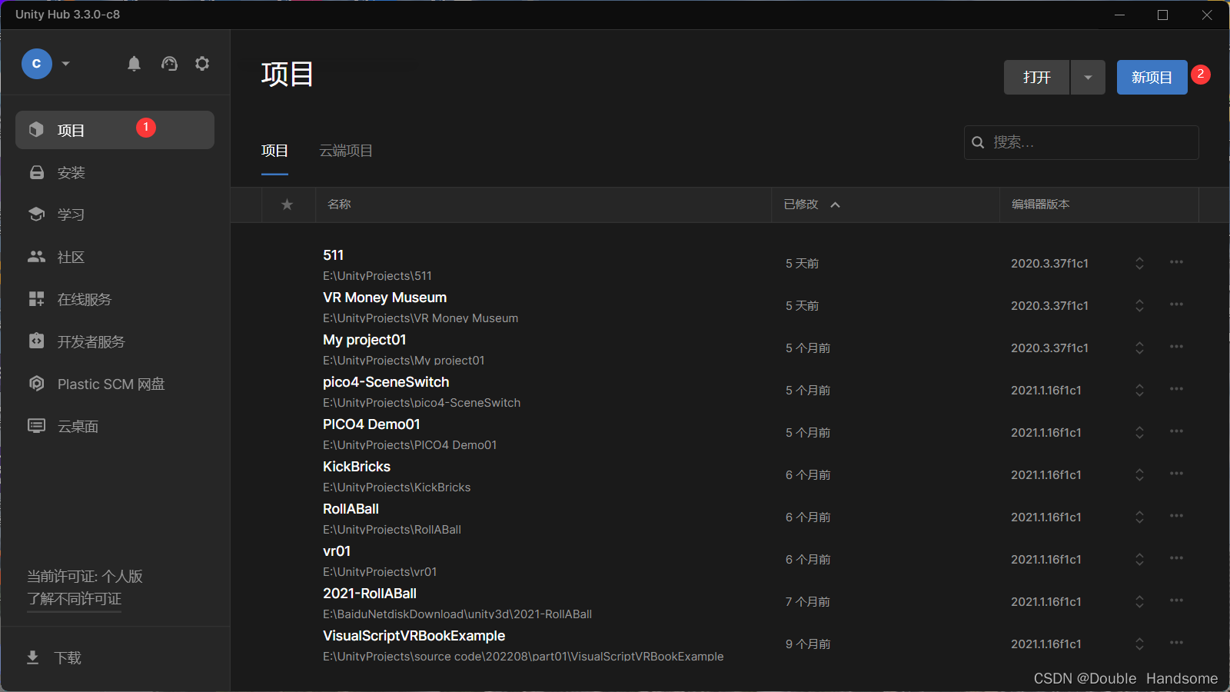Open preferences gear icon

coord(202,64)
